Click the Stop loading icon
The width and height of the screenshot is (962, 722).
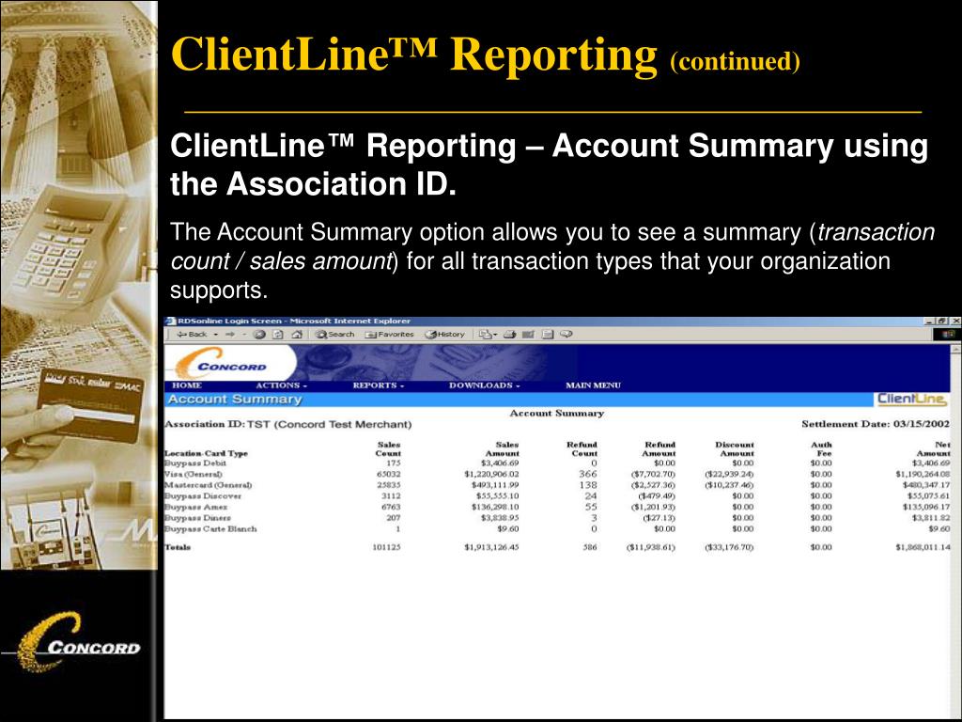coord(259,334)
